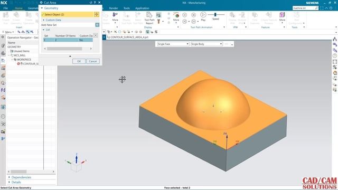Adjust the animation Speed slider
Screen dimensions: 338x190
pos(215,15)
